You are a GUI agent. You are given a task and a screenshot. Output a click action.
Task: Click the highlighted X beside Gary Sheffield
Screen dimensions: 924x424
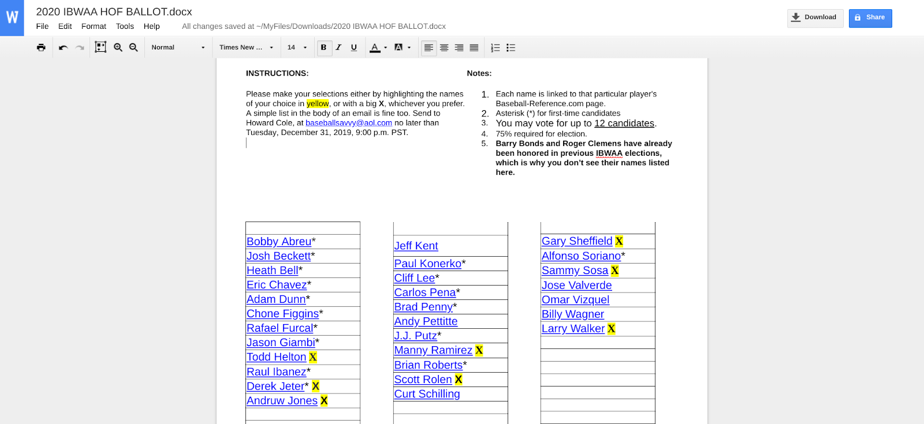point(619,241)
